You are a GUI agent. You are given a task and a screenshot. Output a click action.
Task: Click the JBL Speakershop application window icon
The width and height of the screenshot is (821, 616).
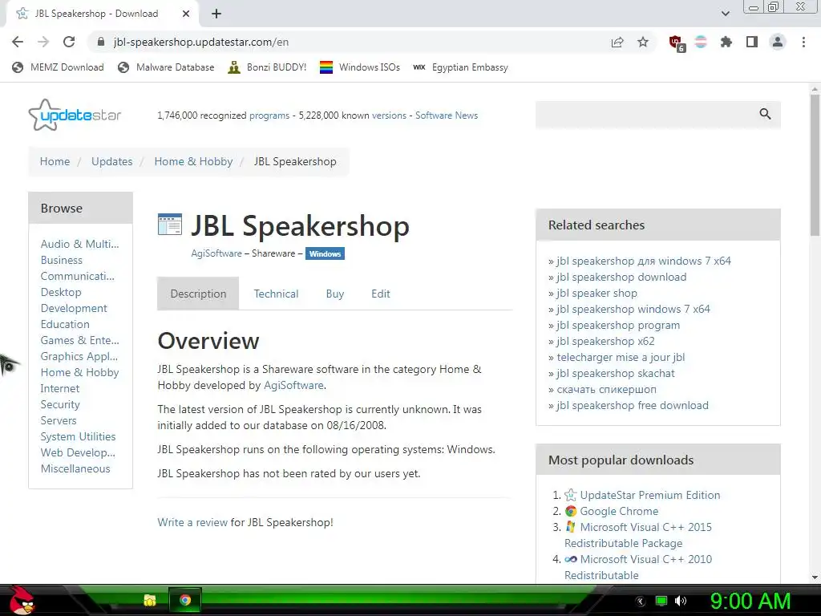point(170,225)
